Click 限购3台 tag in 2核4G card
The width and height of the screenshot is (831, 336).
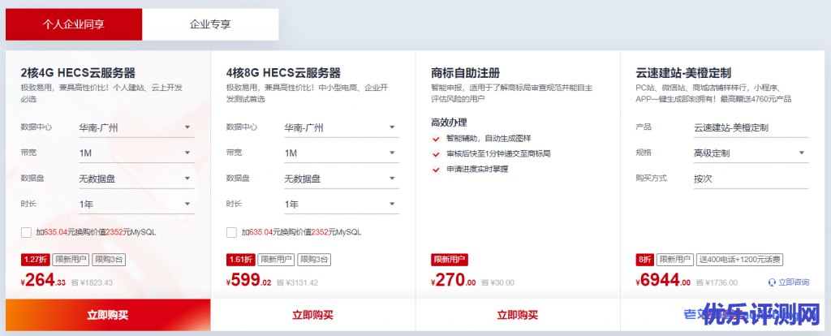(x=109, y=260)
